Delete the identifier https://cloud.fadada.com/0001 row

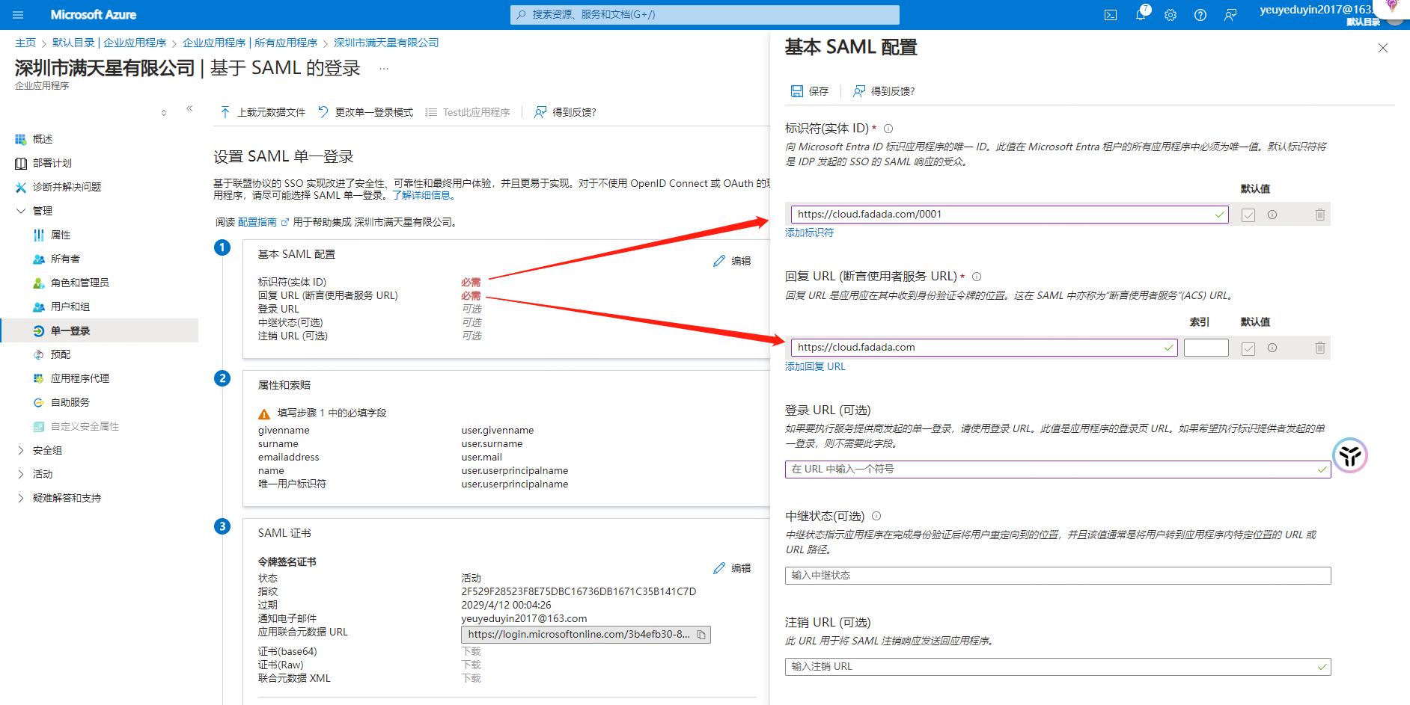click(x=1320, y=215)
